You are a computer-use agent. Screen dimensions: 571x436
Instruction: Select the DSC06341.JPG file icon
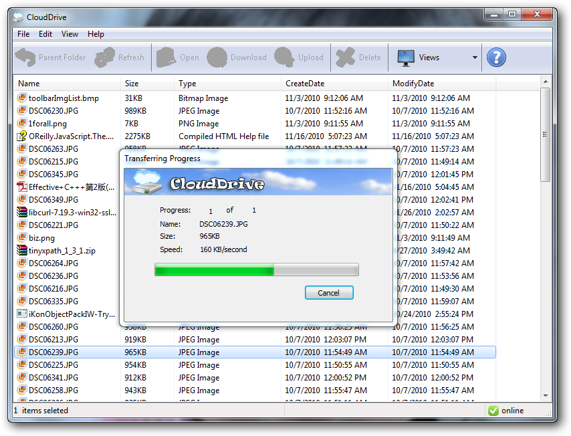click(x=22, y=377)
